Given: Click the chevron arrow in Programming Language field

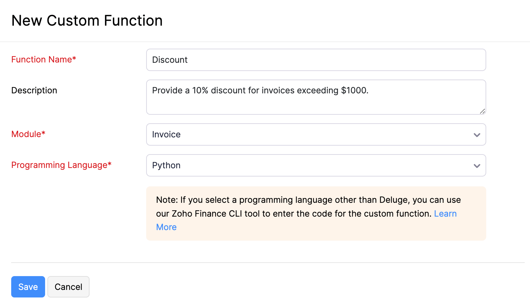Looking at the screenshot, I should [477, 166].
